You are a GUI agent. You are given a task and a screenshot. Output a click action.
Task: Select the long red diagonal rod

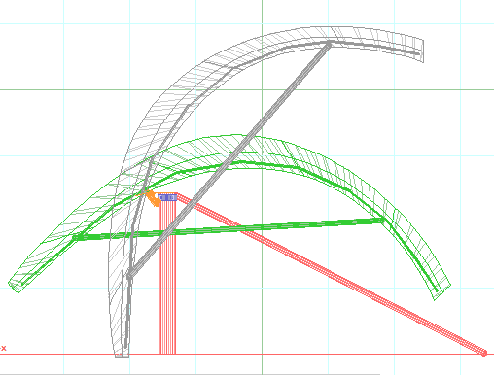(331, 274)
